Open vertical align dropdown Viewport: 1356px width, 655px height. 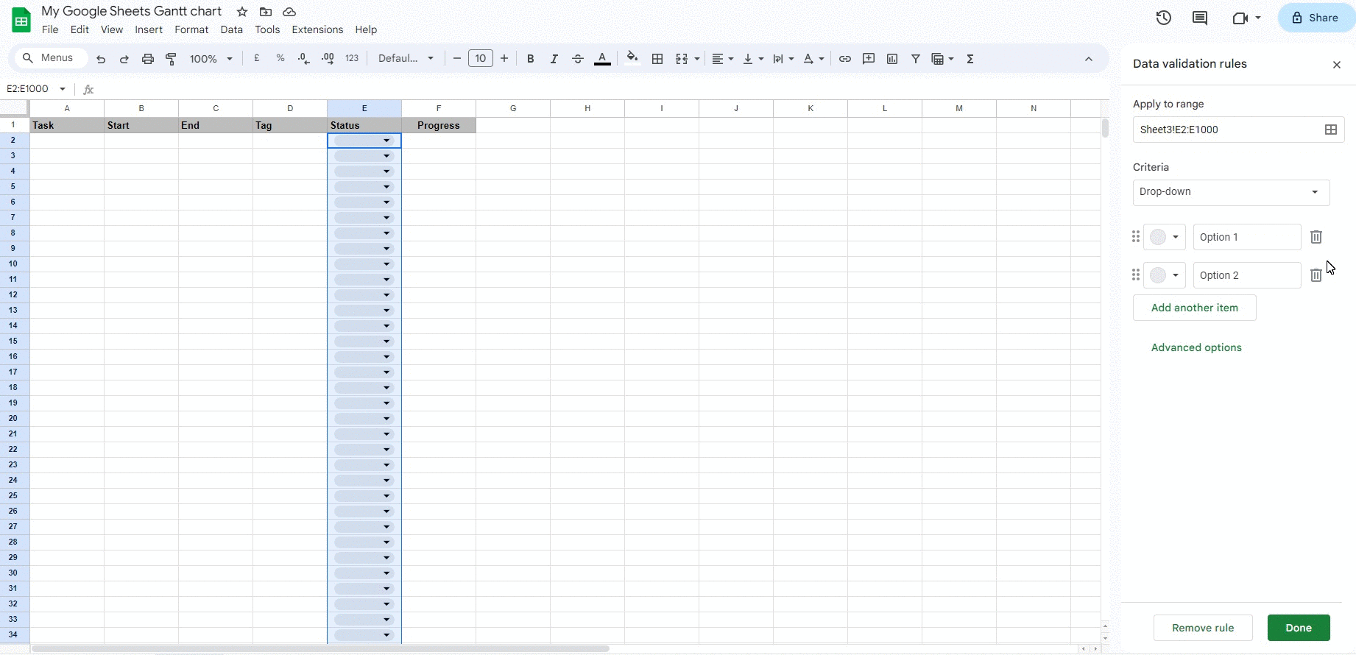click(x=753, y=59)
